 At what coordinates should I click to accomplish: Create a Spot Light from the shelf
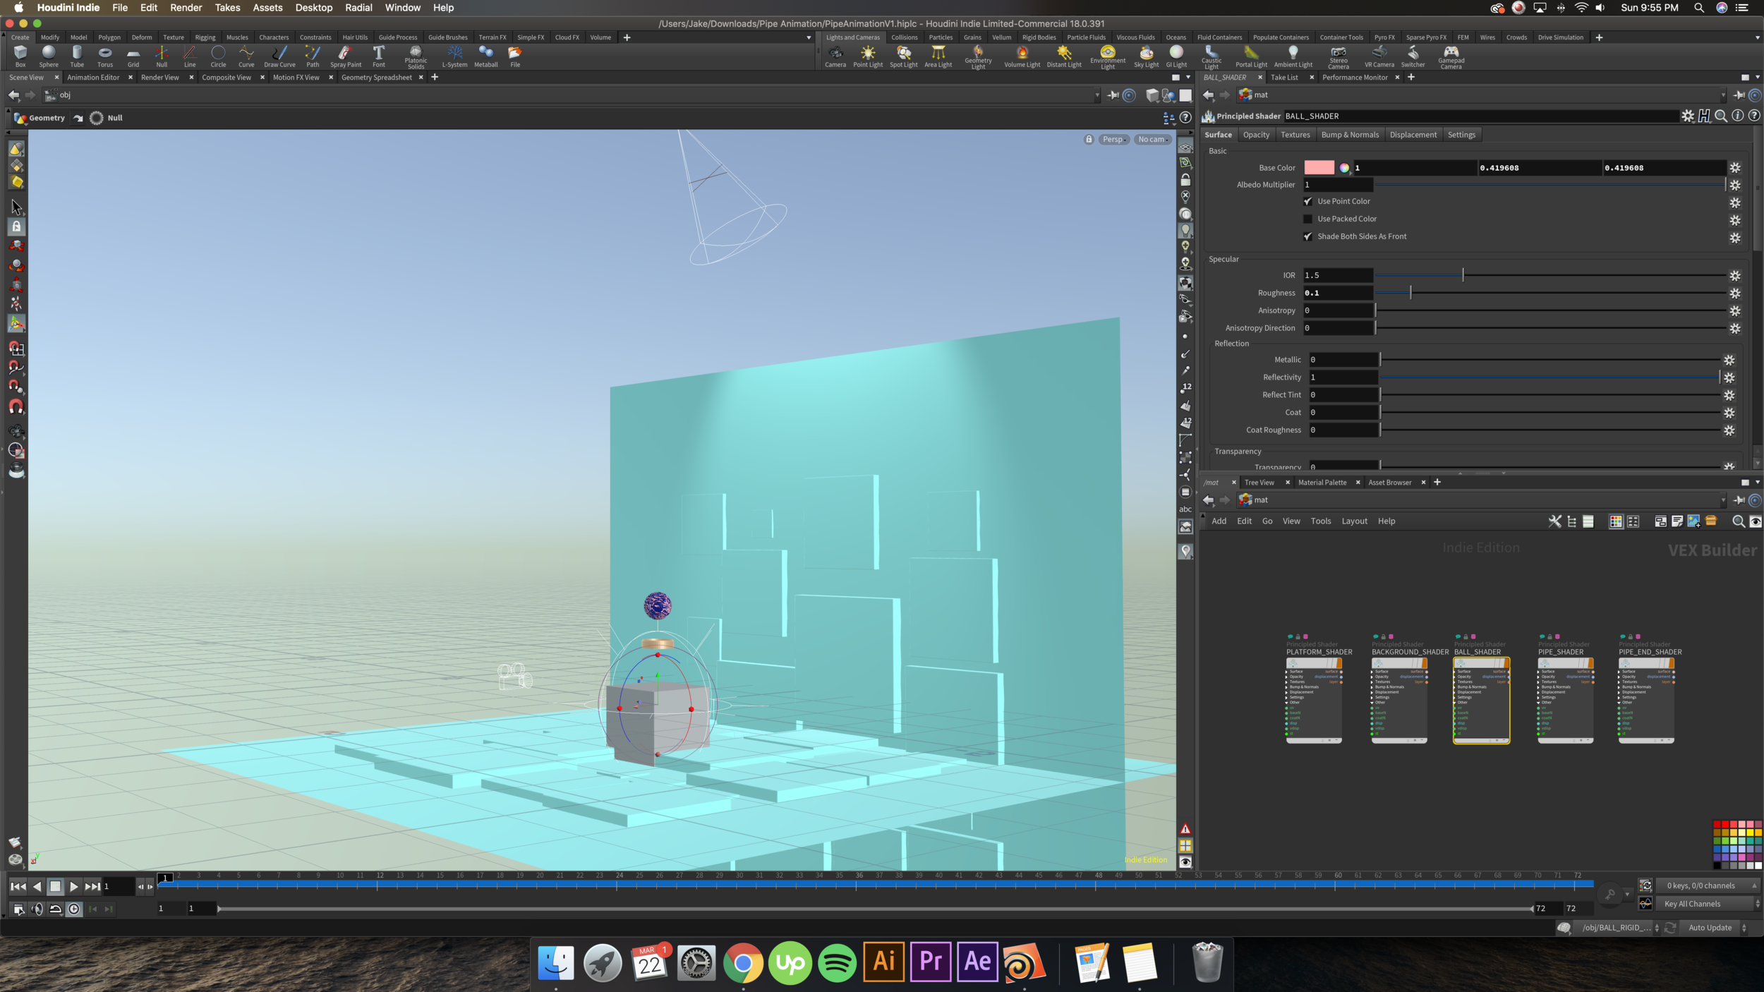[x=903, y=56]
